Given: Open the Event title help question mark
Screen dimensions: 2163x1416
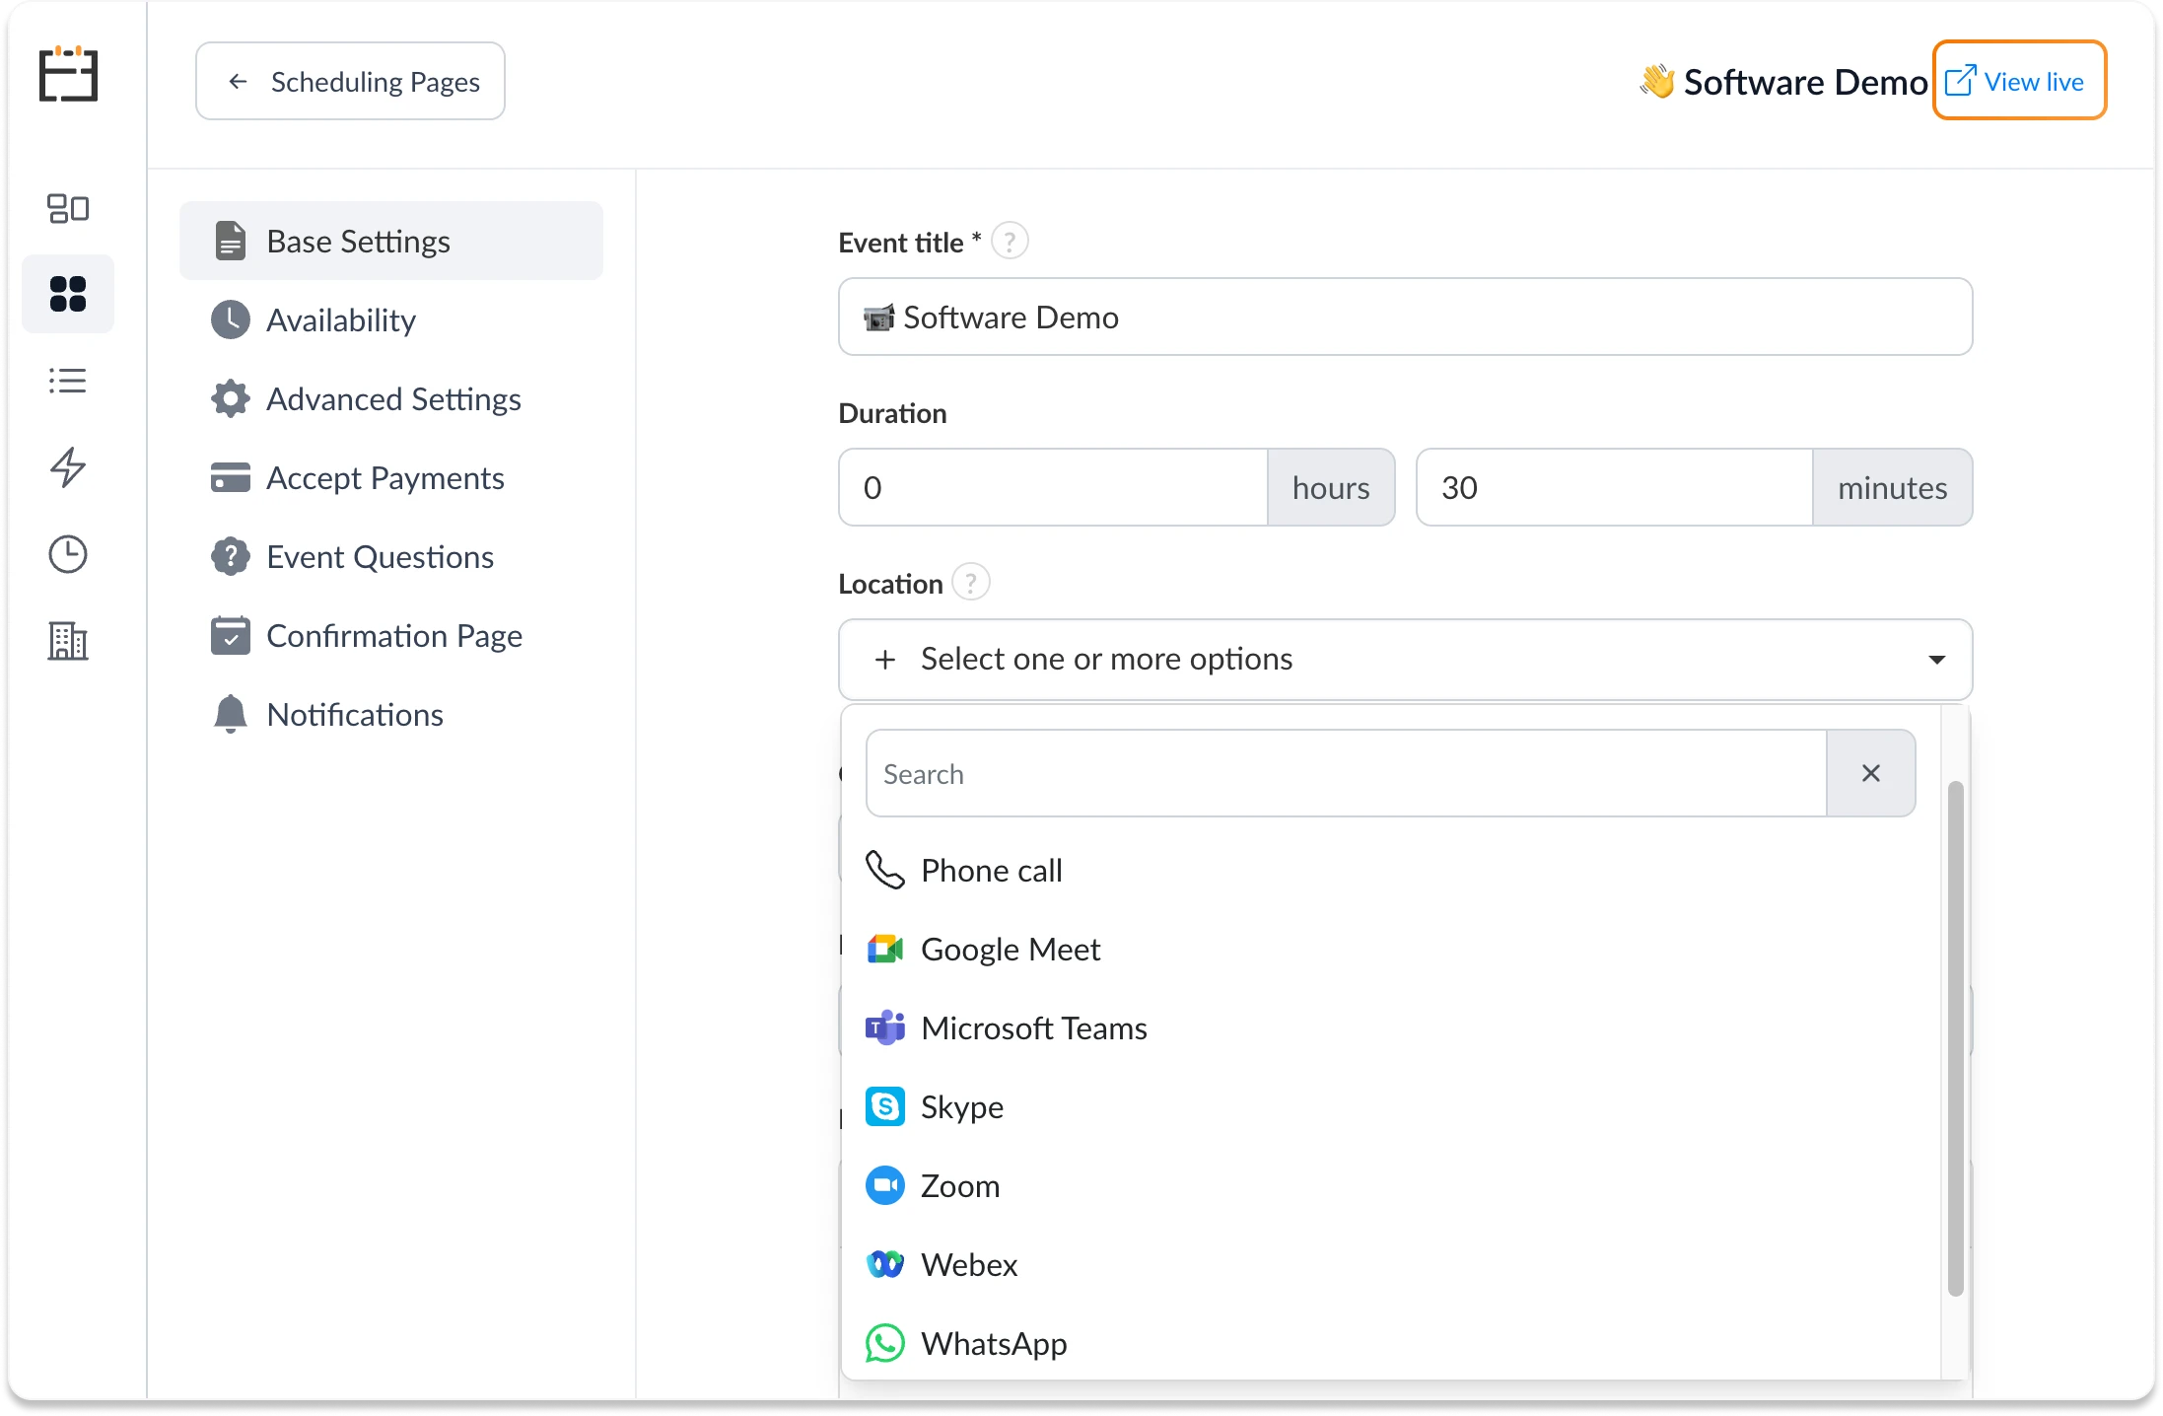Looking at the screenshot, I should (1010, 240).
